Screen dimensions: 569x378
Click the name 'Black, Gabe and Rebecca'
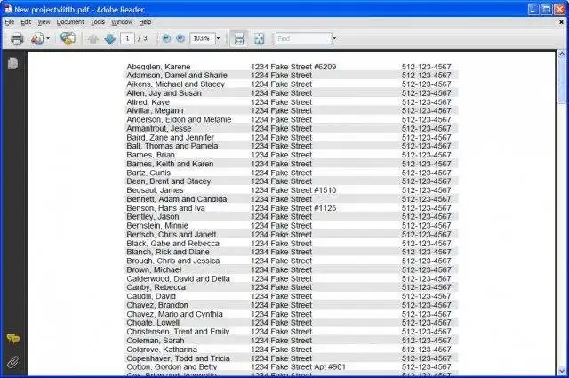pyautogui.click(x=173, y=244)
